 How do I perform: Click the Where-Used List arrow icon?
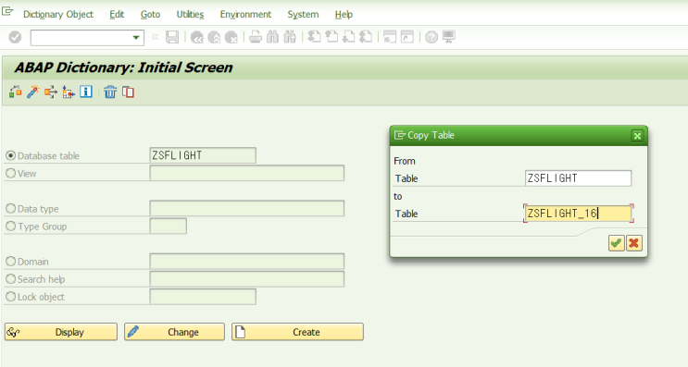50,92
